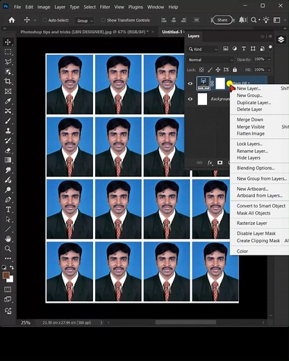289x361 pixels.
Task: Click the foreground color swatch
Action: pyautogui.click(x=6, y=275)
